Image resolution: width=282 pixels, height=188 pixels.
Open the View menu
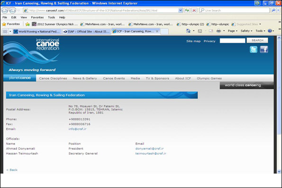click(x=24, y=17)
